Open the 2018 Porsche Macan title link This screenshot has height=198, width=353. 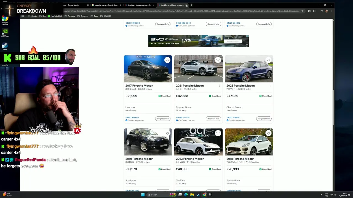(240, 159)
